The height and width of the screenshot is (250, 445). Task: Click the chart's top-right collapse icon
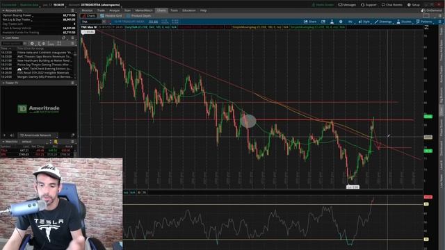point(426,27)
